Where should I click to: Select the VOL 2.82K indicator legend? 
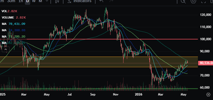point(9,11)
